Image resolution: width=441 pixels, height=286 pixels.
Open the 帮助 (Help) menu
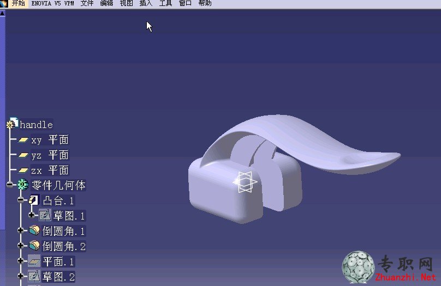pyautogui.click(x=205, y=3)
